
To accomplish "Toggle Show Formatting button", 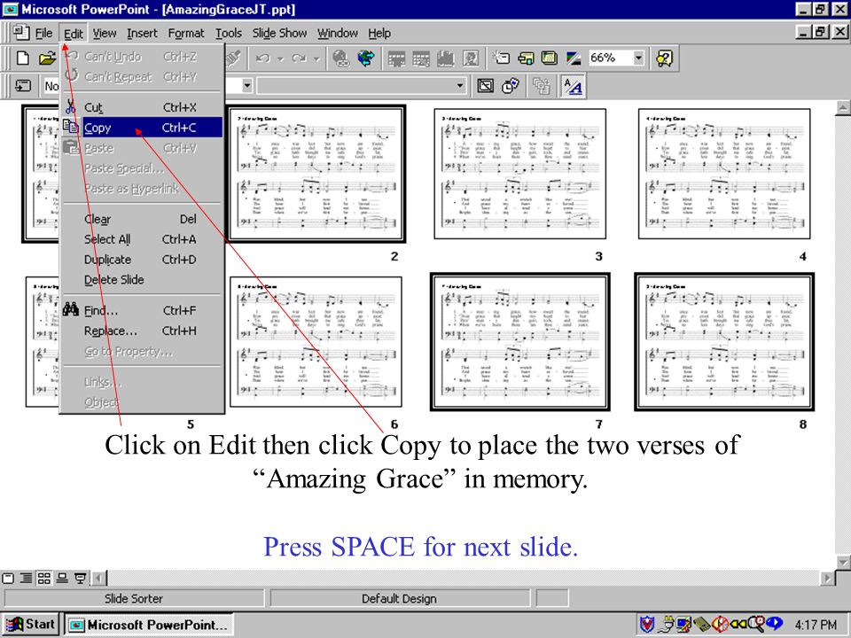I will pos(573,86).
